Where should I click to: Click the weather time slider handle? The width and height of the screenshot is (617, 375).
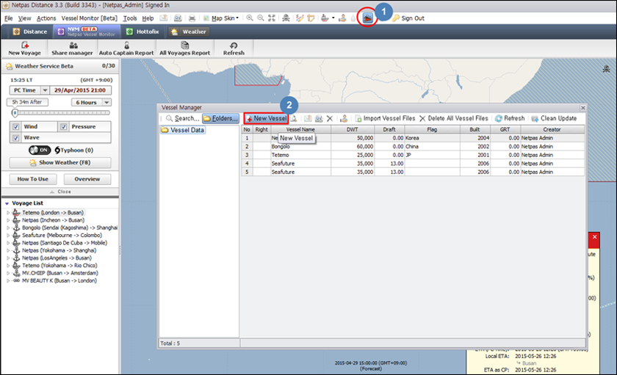pos(15,113)
